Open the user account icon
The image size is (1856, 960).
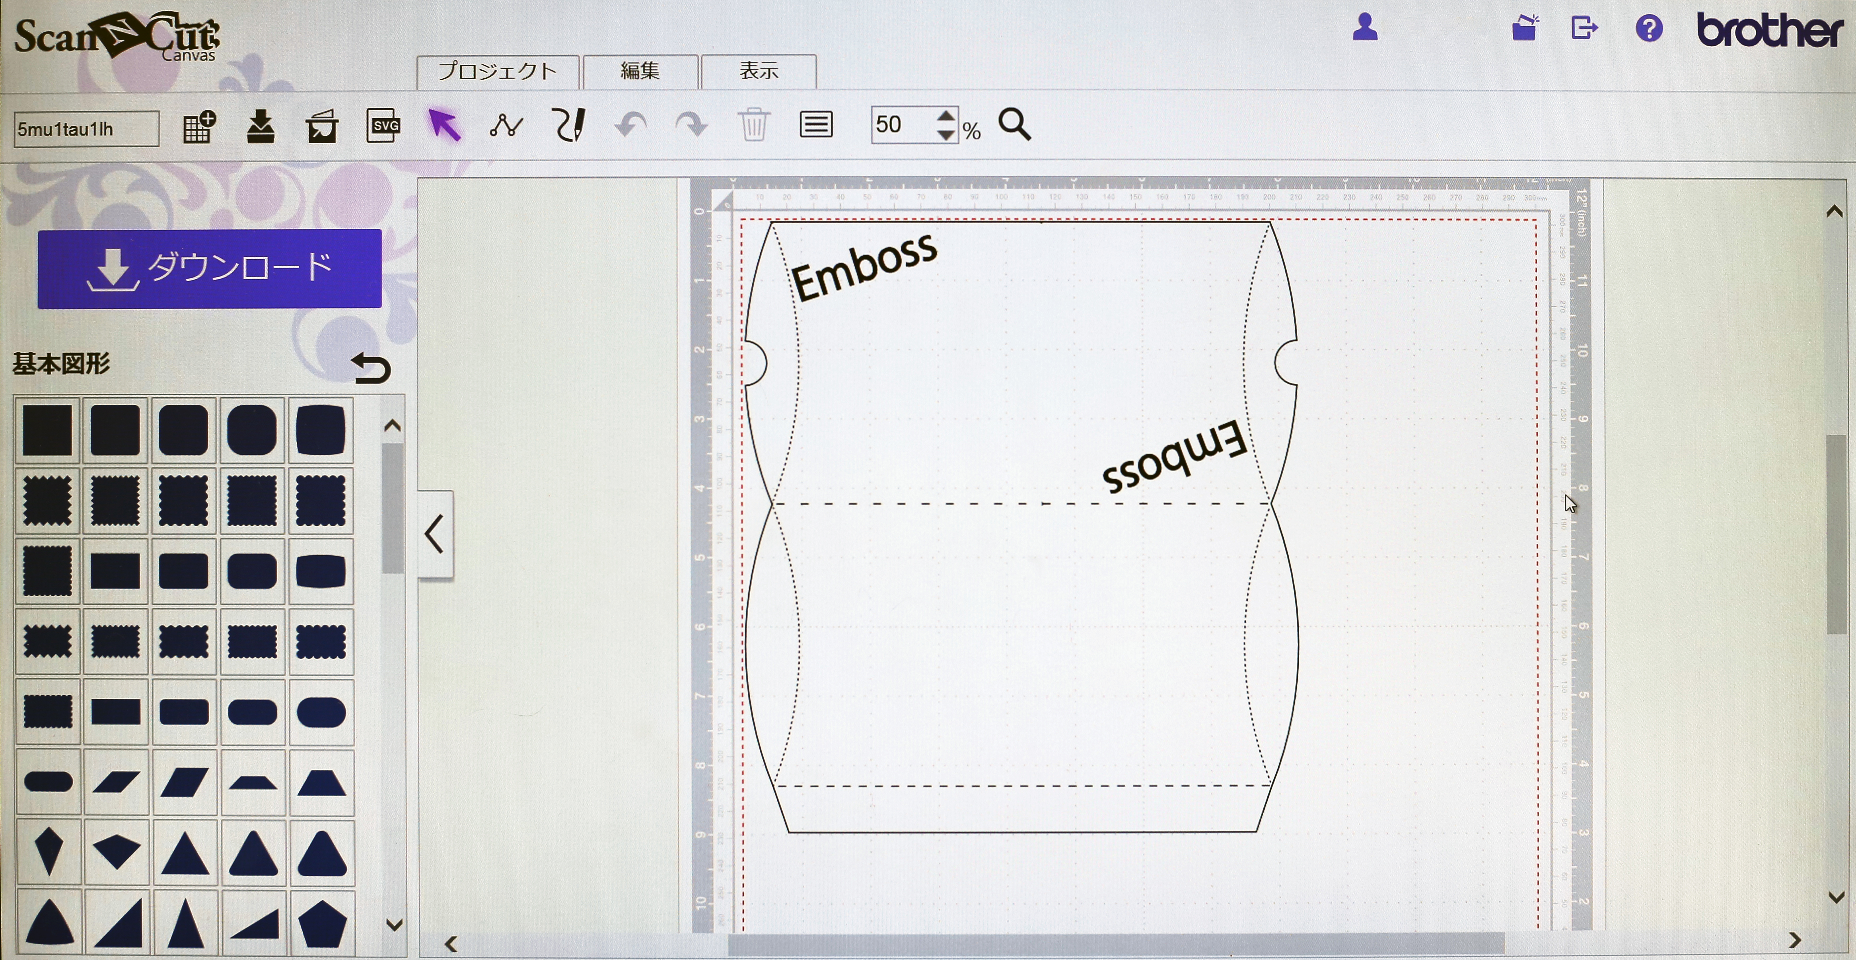pos(1365,28)
